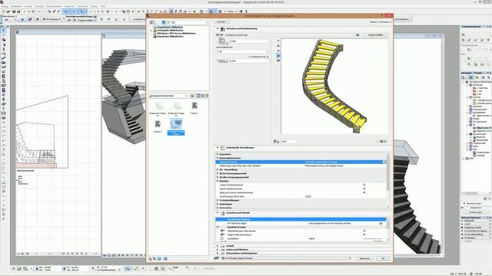Click the panel layout icon at dialog top-left
This screenshot has width=492, height=276.
point(152,22)
